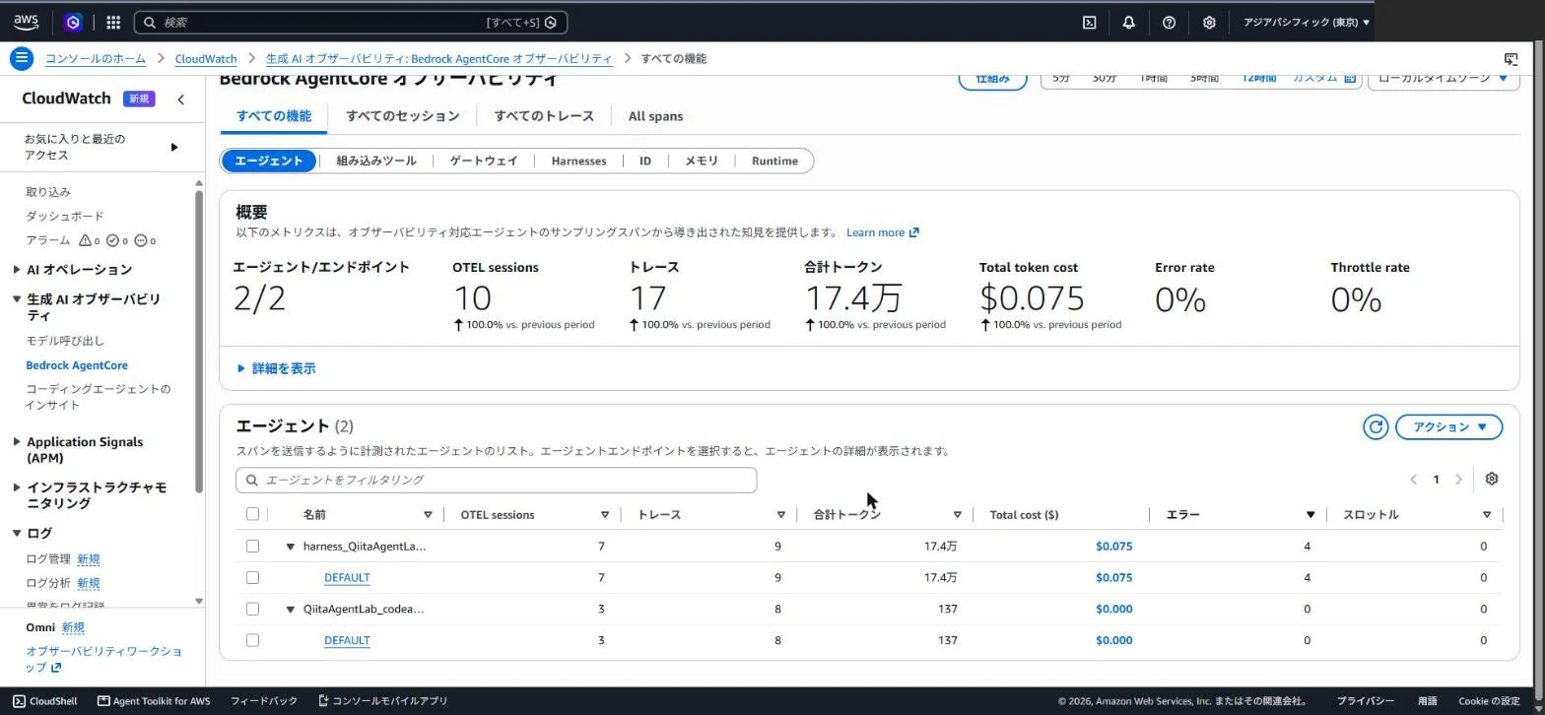This screenshot has width=1545, height=715.
Task: Open the AWS home logo
Action: (x=27, y=22)
